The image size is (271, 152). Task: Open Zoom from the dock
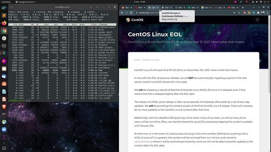4,130
